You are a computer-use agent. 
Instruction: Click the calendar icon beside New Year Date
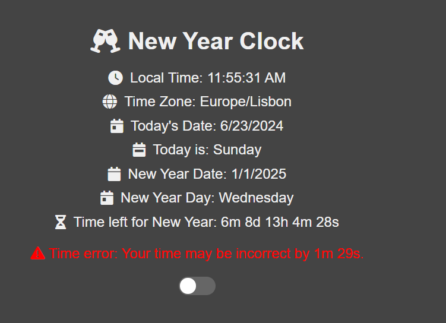point(114,174)
